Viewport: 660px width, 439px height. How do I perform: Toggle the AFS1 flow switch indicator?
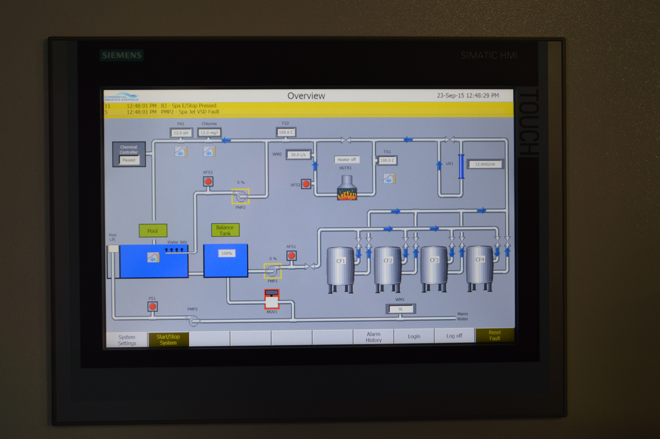pos(291,256)
